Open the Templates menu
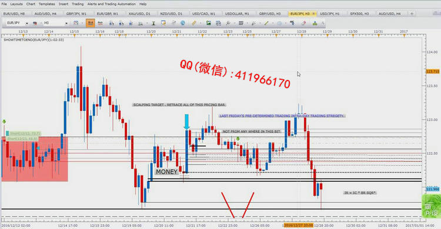Image resolution: width=441 pixels, height=229 pixels. (x=46, y=4)
